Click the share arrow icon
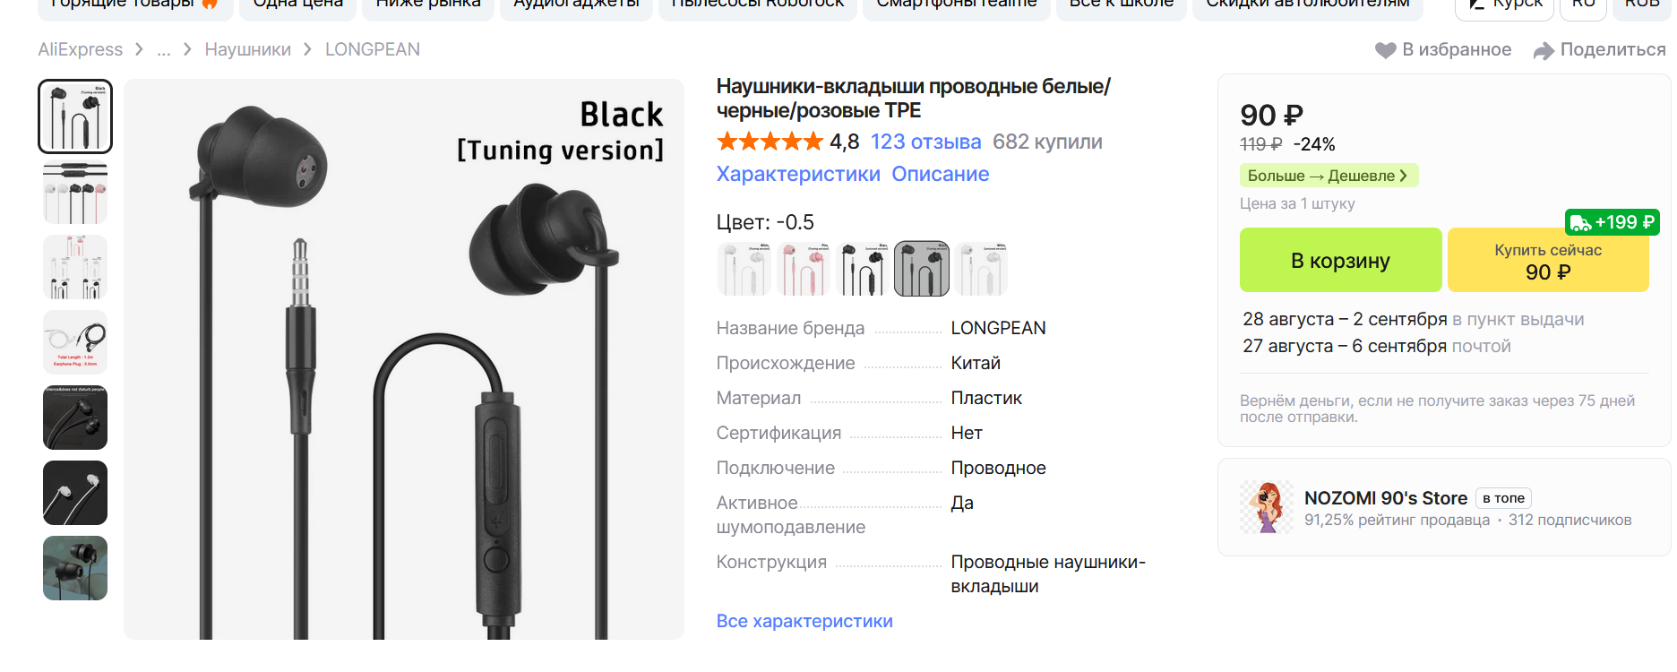The image size is (1677, 672). click(x=1544, y=51)
